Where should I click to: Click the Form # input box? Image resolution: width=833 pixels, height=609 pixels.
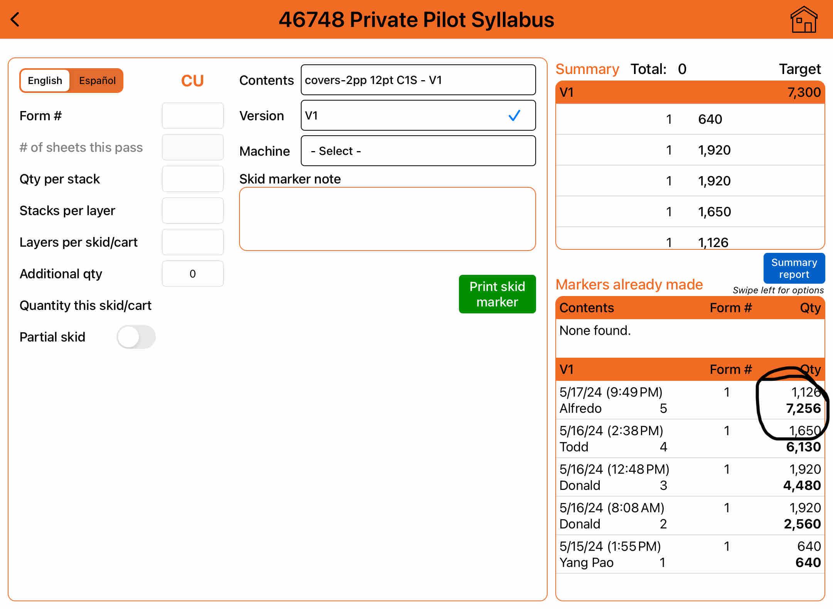point(192,116)
